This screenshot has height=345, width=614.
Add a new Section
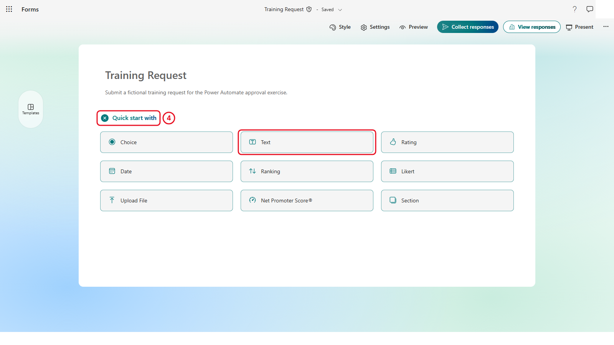point(447,200)
